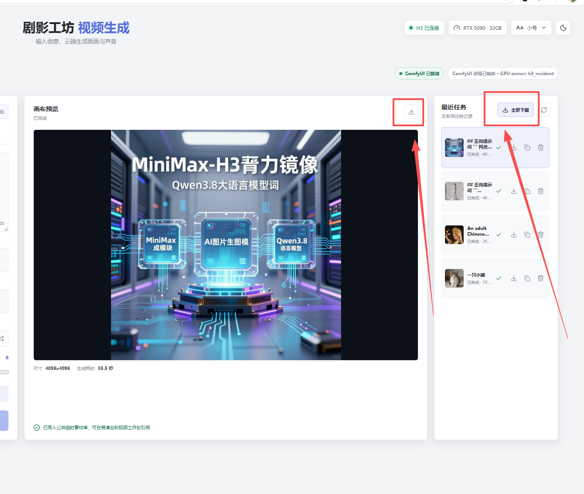Download the 一只小猫 task result
584x494 pixels.
[x=514, y=278]
